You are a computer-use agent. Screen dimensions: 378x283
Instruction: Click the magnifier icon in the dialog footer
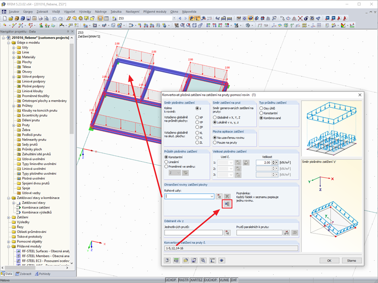point(203,260)
